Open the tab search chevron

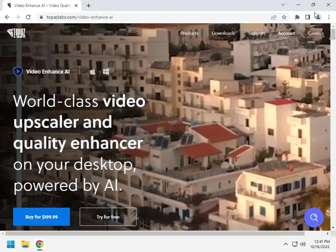[x=283, y=5]
